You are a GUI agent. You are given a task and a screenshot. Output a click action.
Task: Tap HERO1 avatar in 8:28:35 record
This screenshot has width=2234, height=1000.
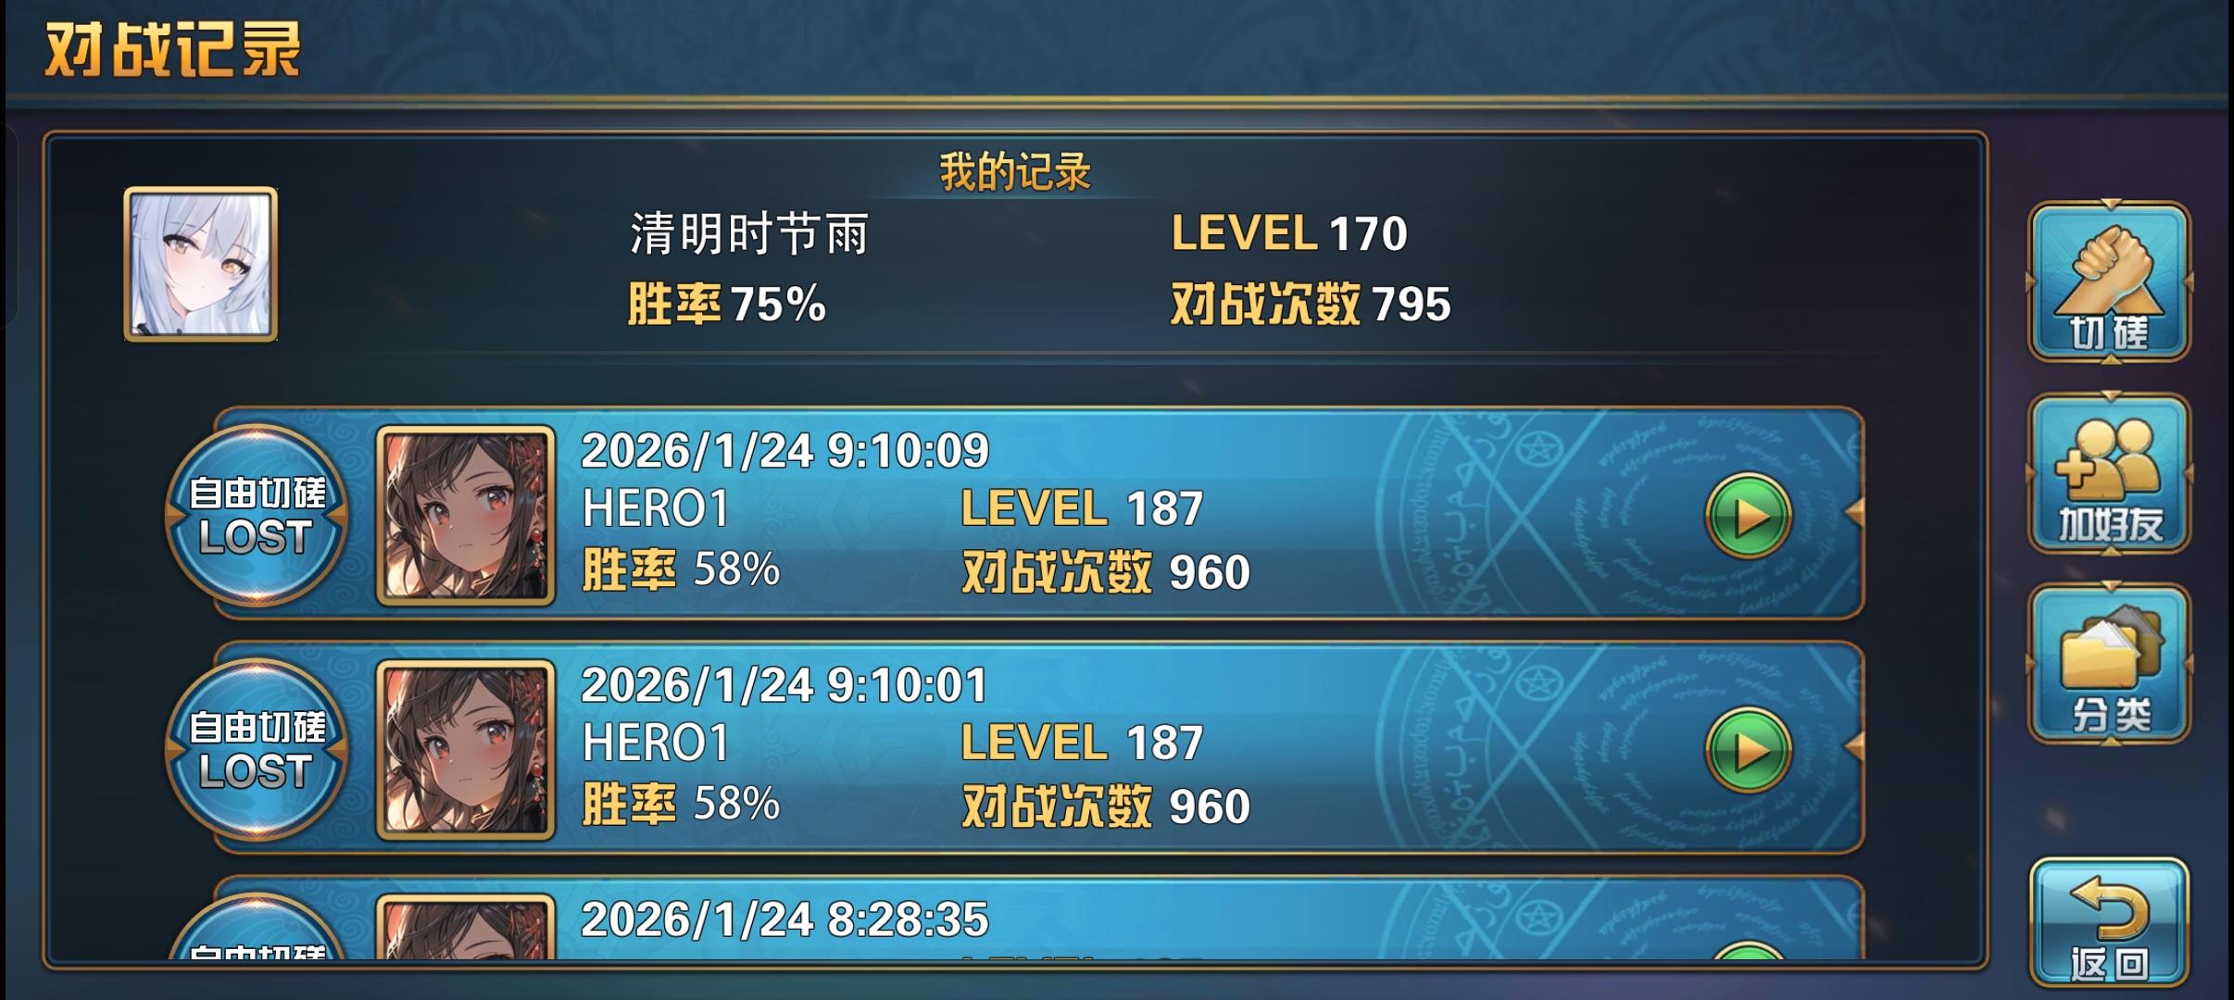tap(466, 927)
